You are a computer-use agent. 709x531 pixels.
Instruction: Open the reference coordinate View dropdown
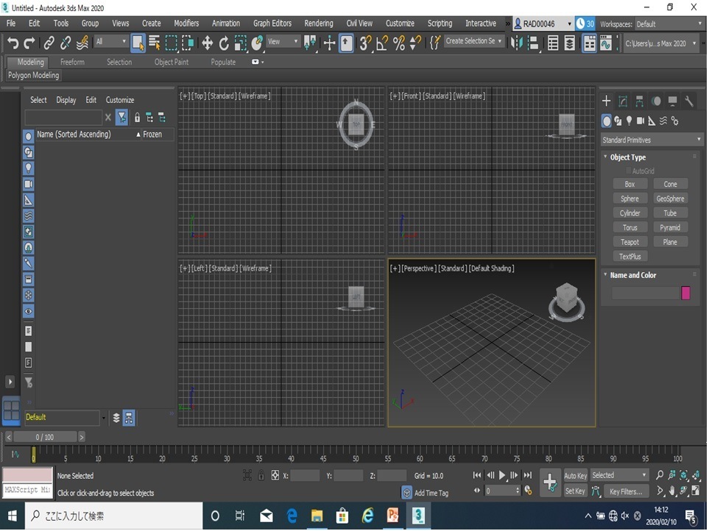pos(283,41)
